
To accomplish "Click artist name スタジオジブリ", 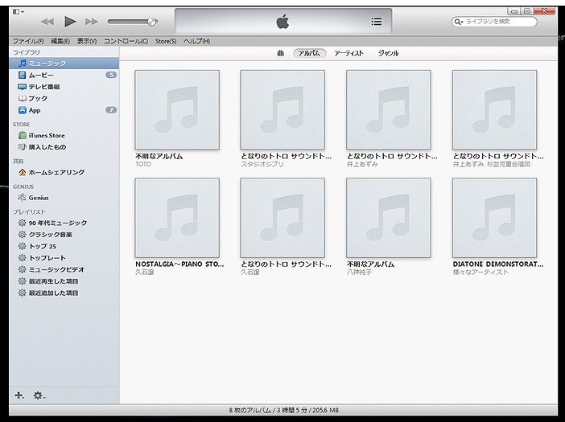I will point(262,164).
